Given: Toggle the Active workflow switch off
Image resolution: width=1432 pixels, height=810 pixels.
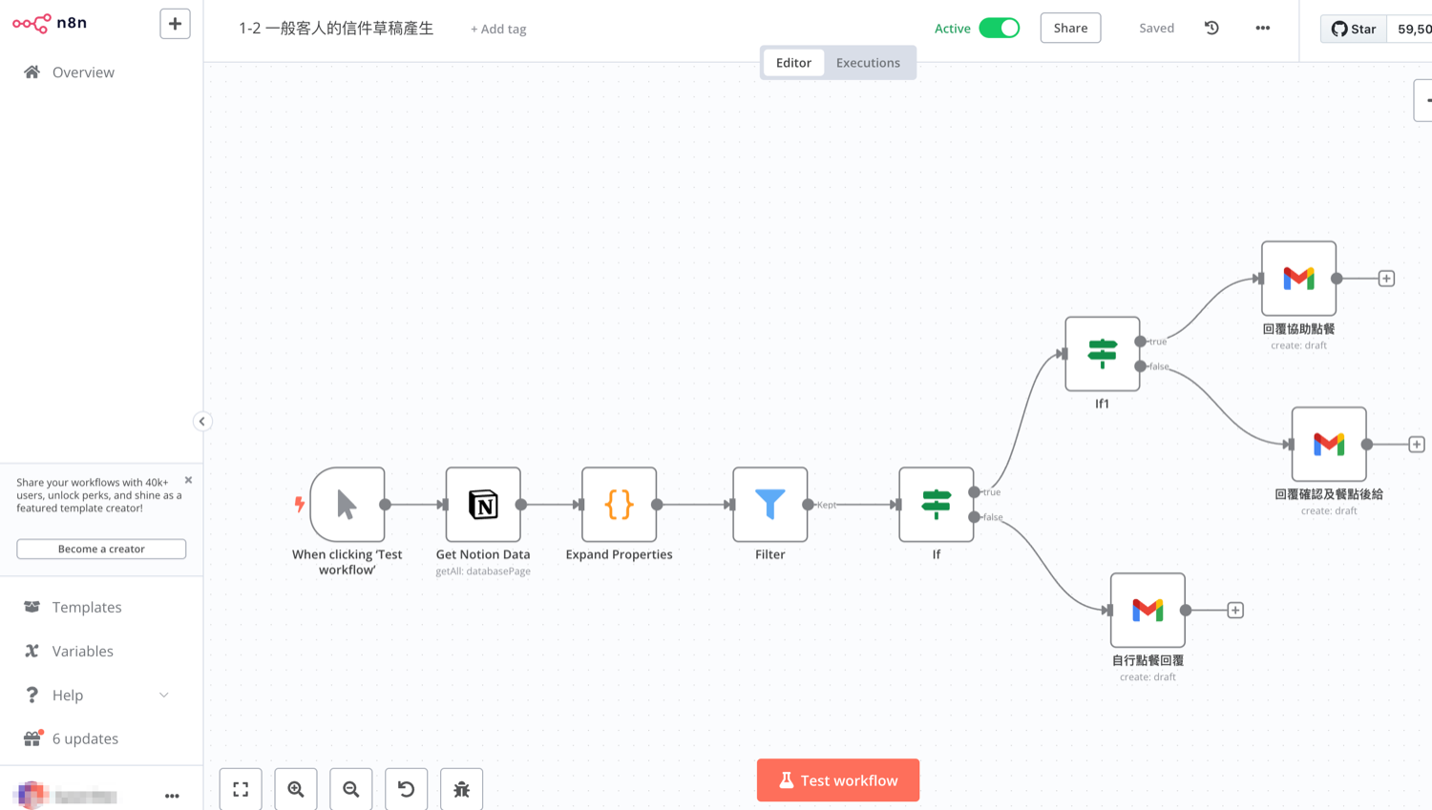Looking at the screenshot, I should (1000, 28).
